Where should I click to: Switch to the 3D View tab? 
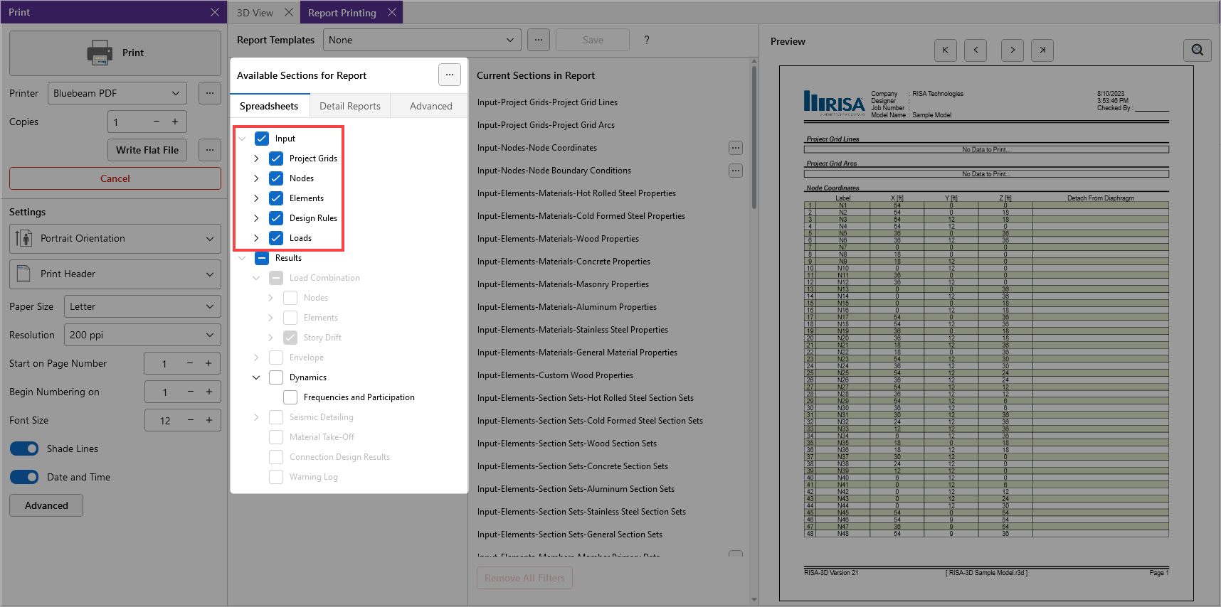tap(255, 13)
